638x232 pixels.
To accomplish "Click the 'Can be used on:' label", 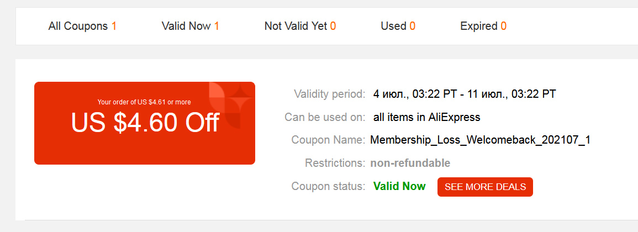I will tap(325, 118).
